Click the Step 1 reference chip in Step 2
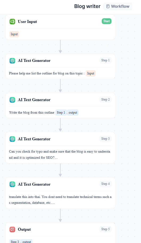This screenshot has width=141, height=243. [61, 113]
